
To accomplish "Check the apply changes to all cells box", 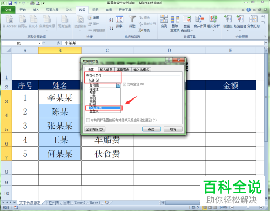I will tap(88, 120).
